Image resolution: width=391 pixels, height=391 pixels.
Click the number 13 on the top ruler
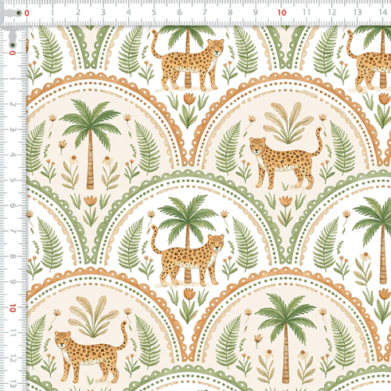pyautogui.click(x=357, y=13)
